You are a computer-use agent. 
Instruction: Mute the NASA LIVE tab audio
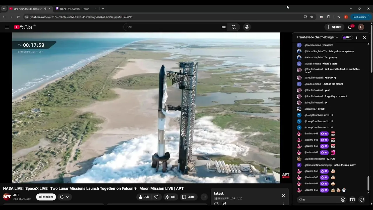(45, 9)
